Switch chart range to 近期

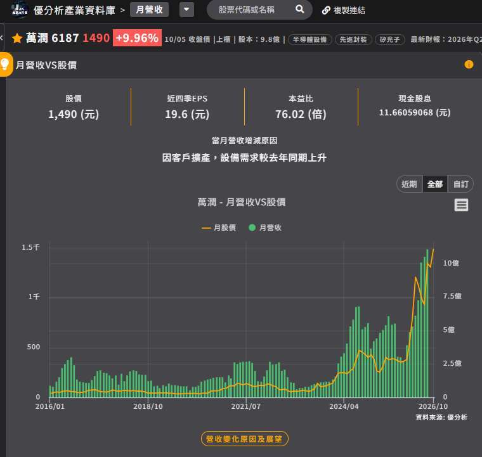tap(409, 184)
